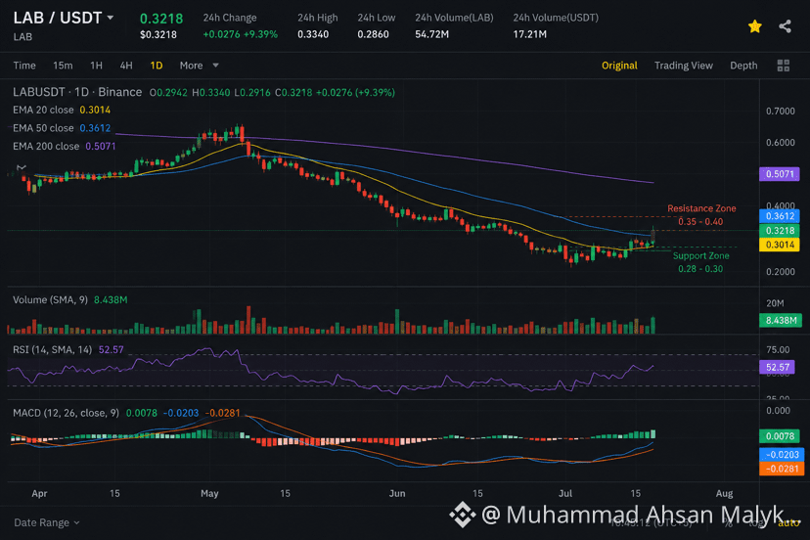This screenshot has height=540, width=810.
Task: Click the 24h Volume(USDT) value 17.21M
Action: pos(529,34)
